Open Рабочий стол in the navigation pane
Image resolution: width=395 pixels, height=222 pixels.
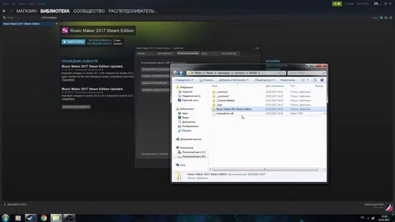coord(189,101)
